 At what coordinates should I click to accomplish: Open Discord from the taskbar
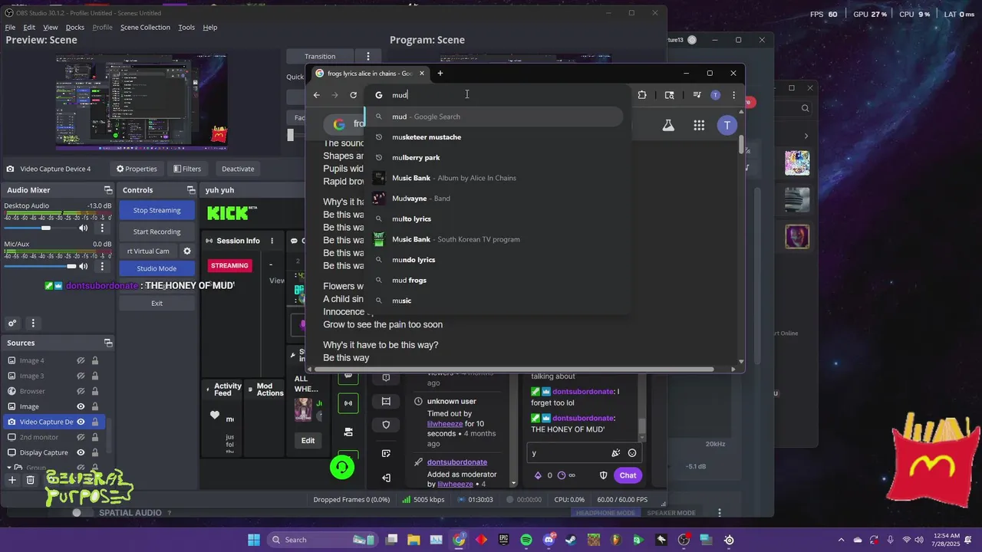549,540
